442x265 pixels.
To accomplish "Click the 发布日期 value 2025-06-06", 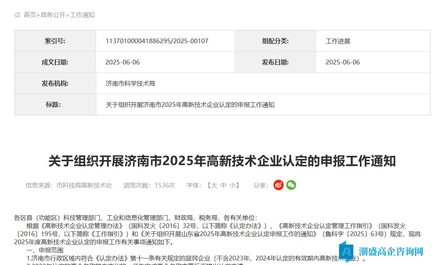I will click(x=343, y=62).
